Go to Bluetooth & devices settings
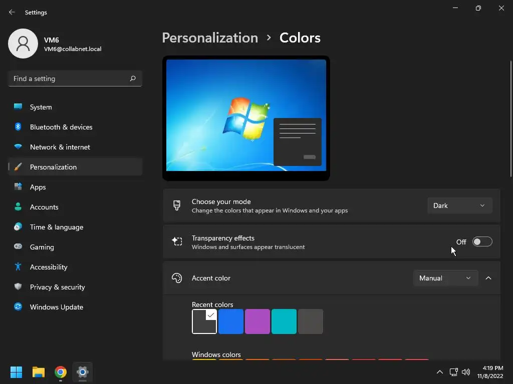Image resolution: width=513 pixels, height=384 pixels. pos(75,127)
